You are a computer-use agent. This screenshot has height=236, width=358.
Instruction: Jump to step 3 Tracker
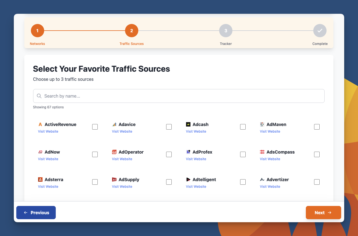tap(226, 31)
